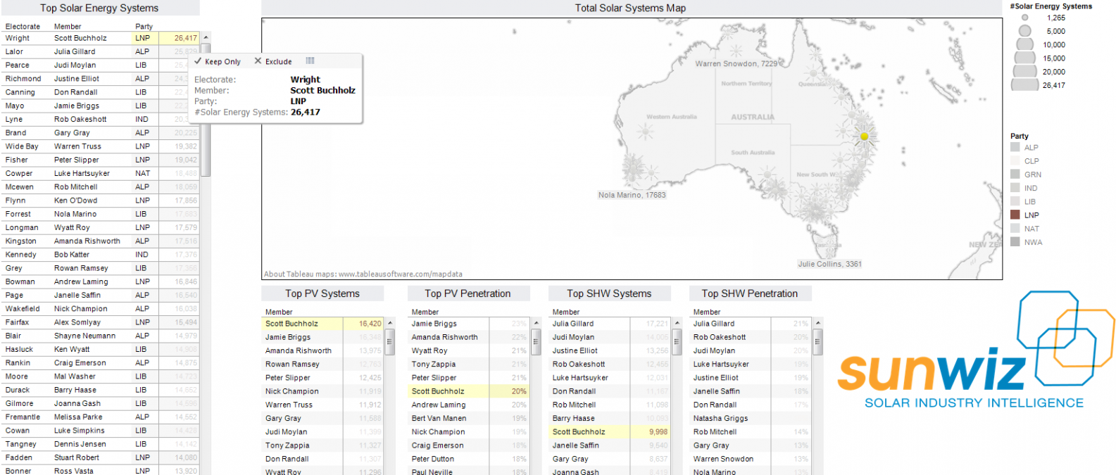Viewport: 1116px width, 475px height.
Task: Highlight the GRN party legend entry
Action: pyautogui.click(x=1032, y=175)
